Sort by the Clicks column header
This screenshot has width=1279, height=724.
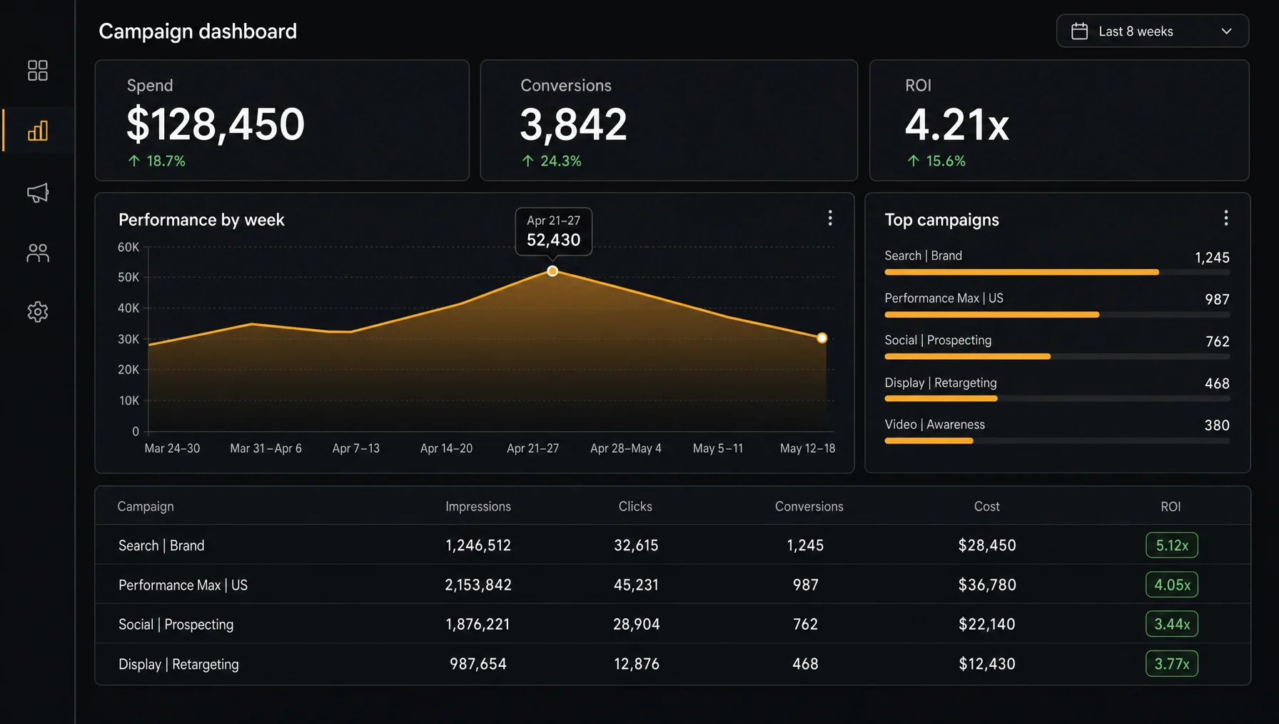click(x=635, y=506)
